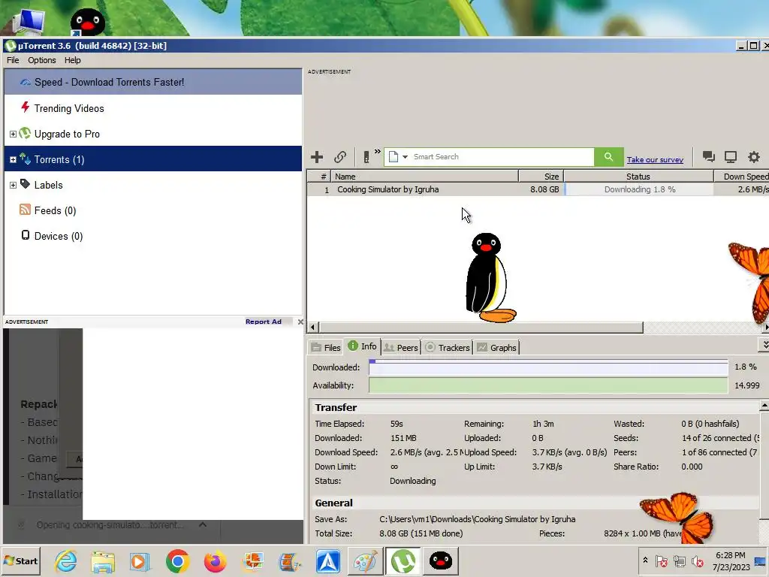Click the green search magnifier button
Viewport: 769px width, 577px height.
click(x=608, y=157)
